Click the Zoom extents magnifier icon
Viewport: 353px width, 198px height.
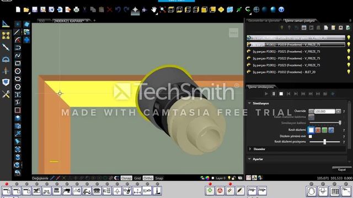click(163, 9)
